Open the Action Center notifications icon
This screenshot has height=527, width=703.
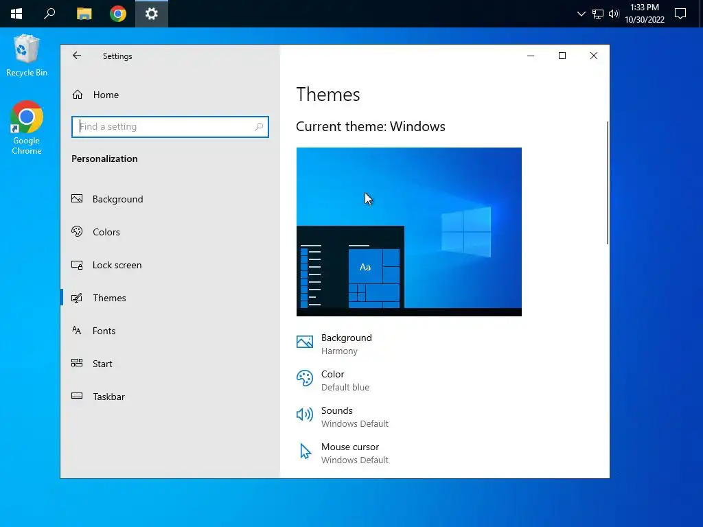[680, 14]
